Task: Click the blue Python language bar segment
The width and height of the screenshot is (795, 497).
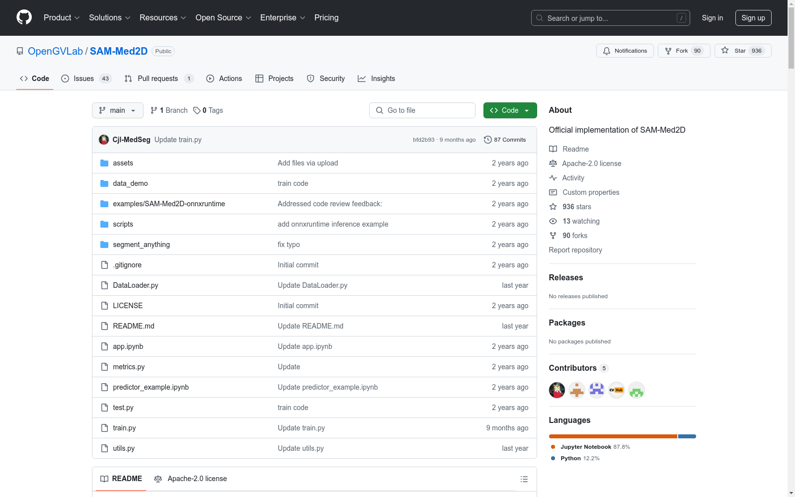Action: (687, 436)
